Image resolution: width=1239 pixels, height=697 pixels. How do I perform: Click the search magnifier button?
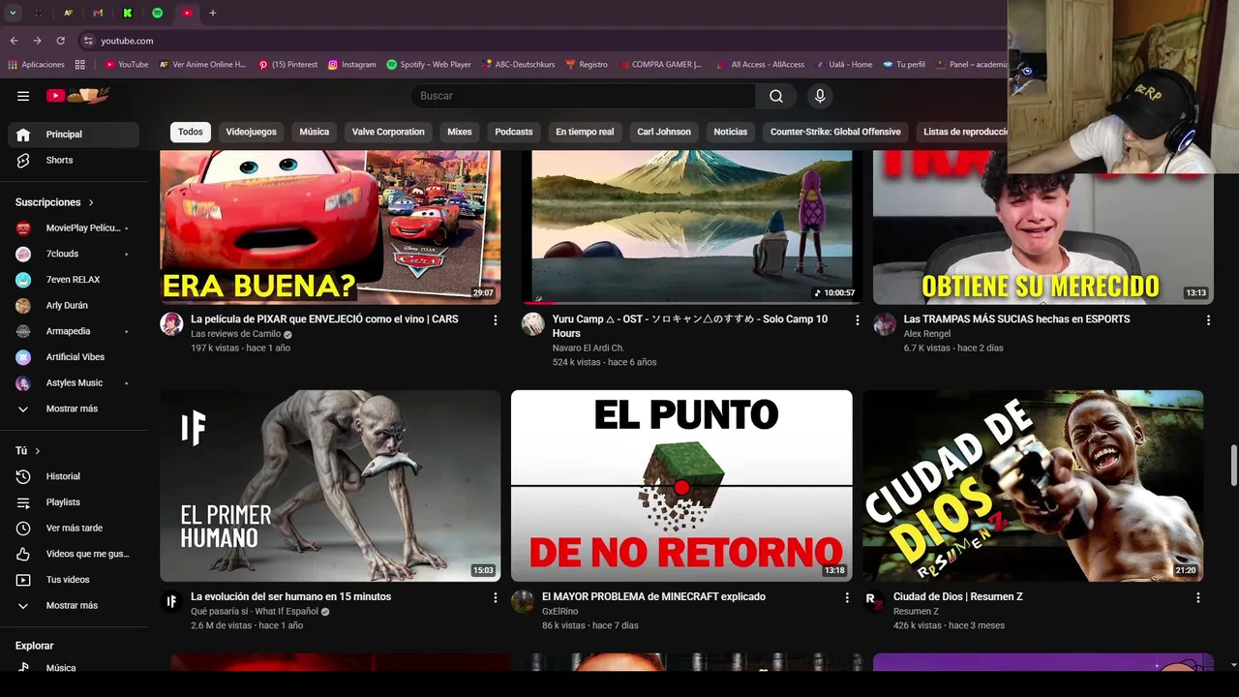coord(776,96)
